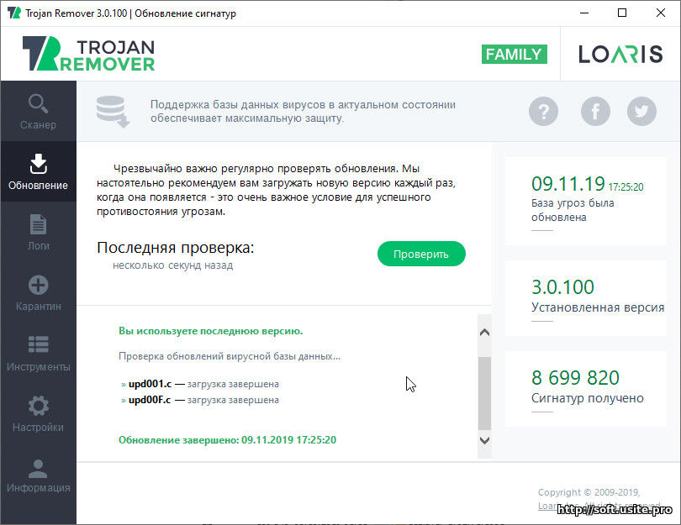Click the 09.11.19 database date
Screen dimensions: 681x525
[568, 184]
